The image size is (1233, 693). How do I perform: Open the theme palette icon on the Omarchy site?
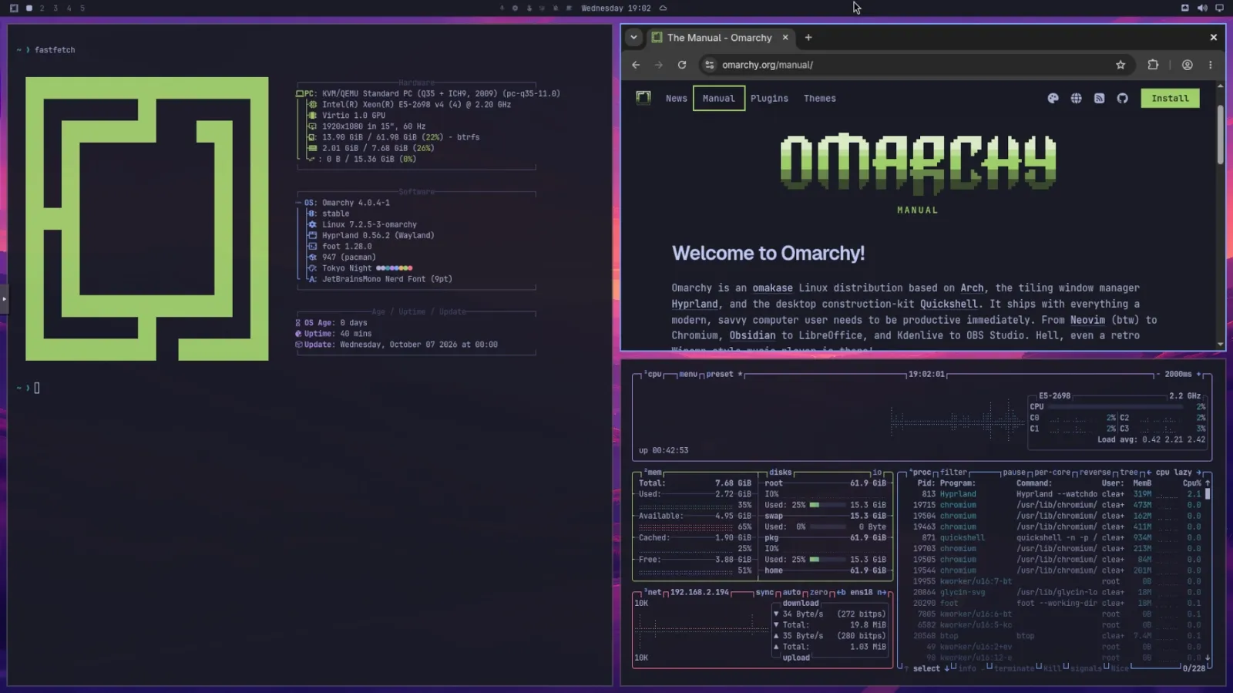pos(1053,99)
